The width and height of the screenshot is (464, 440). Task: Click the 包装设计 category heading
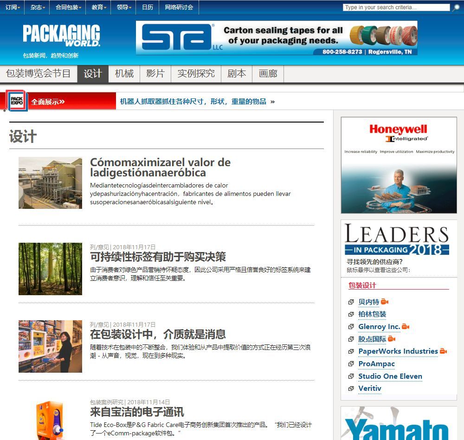click(362, 285)
